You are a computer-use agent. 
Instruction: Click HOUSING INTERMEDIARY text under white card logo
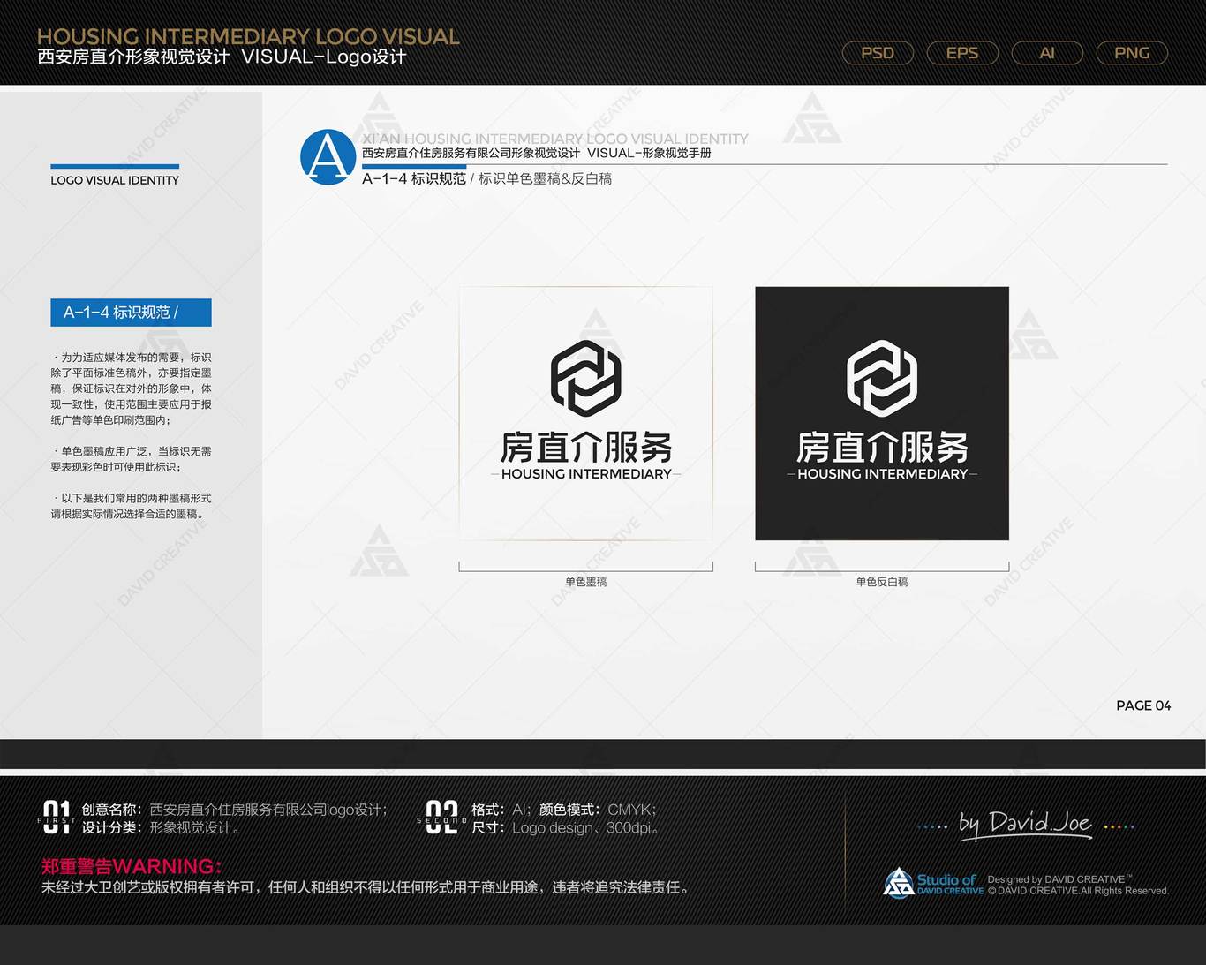(586, 474)
